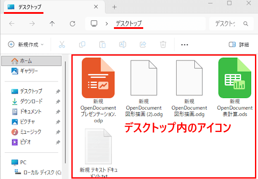Unpin ドキュメント using its pin icon

tap(58, 112)
